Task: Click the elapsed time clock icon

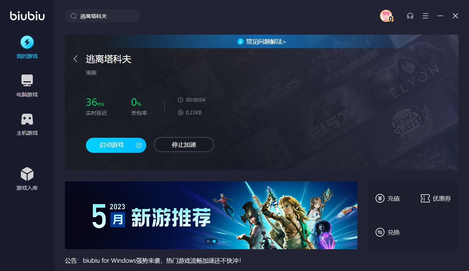Action: [180, 100]
